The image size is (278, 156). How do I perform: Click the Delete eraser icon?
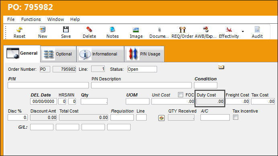pos(89,29)
